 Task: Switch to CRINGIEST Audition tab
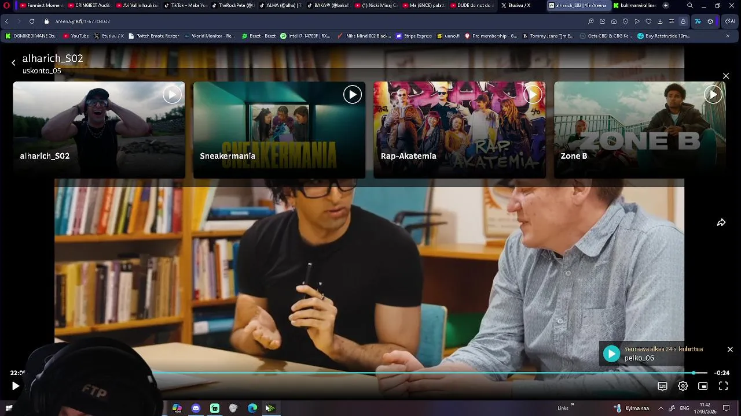[89, 5]
